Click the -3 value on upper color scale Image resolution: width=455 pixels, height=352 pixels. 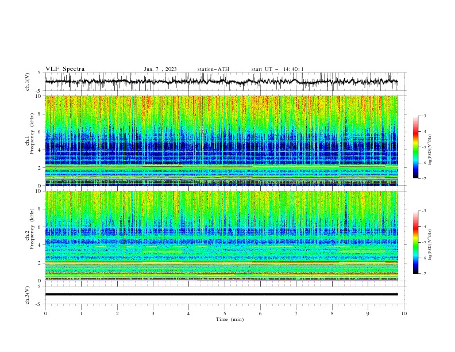(423, 116)
